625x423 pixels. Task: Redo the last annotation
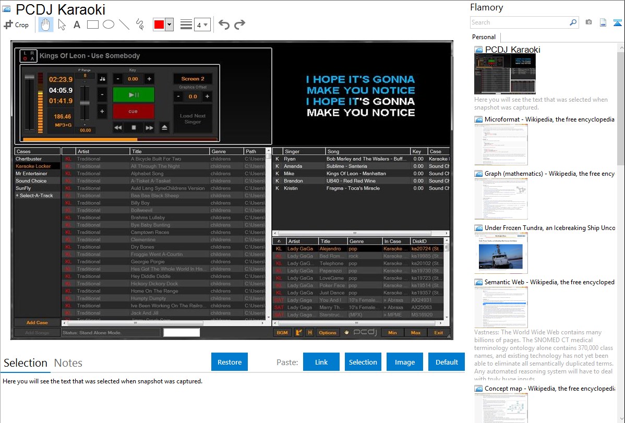point(239,25)
